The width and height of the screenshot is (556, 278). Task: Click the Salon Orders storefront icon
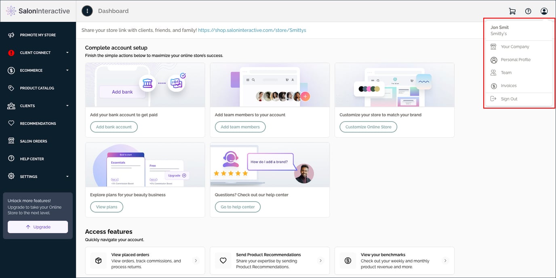click(x=11, y=141)
